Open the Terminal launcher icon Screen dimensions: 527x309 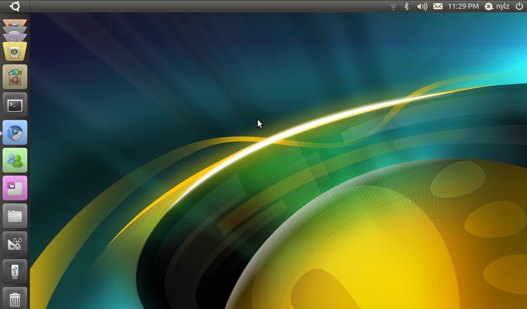pos(15,105)
